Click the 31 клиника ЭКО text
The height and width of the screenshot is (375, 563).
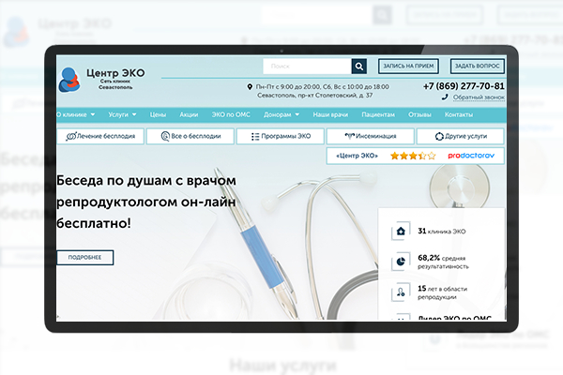[x=442, y=232]
